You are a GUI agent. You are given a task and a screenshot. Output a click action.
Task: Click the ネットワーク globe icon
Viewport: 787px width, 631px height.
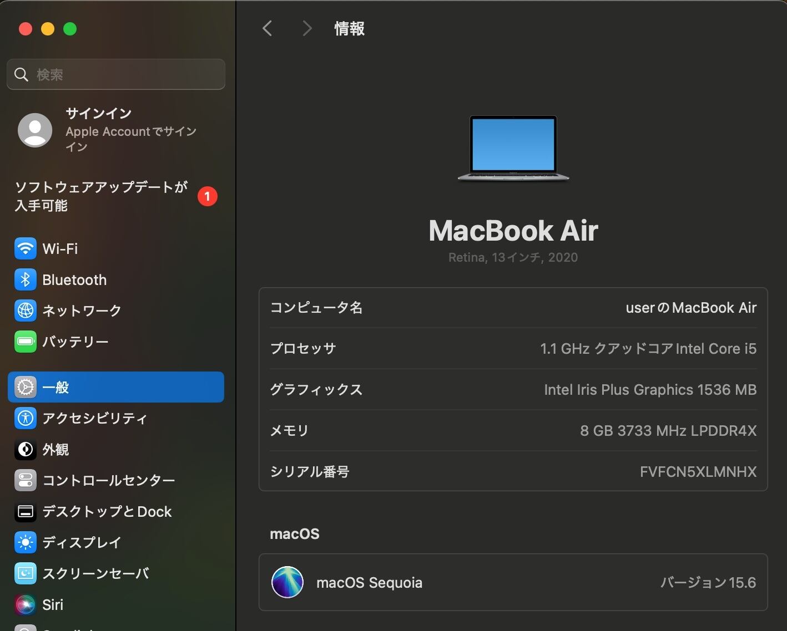click(25, 311)
